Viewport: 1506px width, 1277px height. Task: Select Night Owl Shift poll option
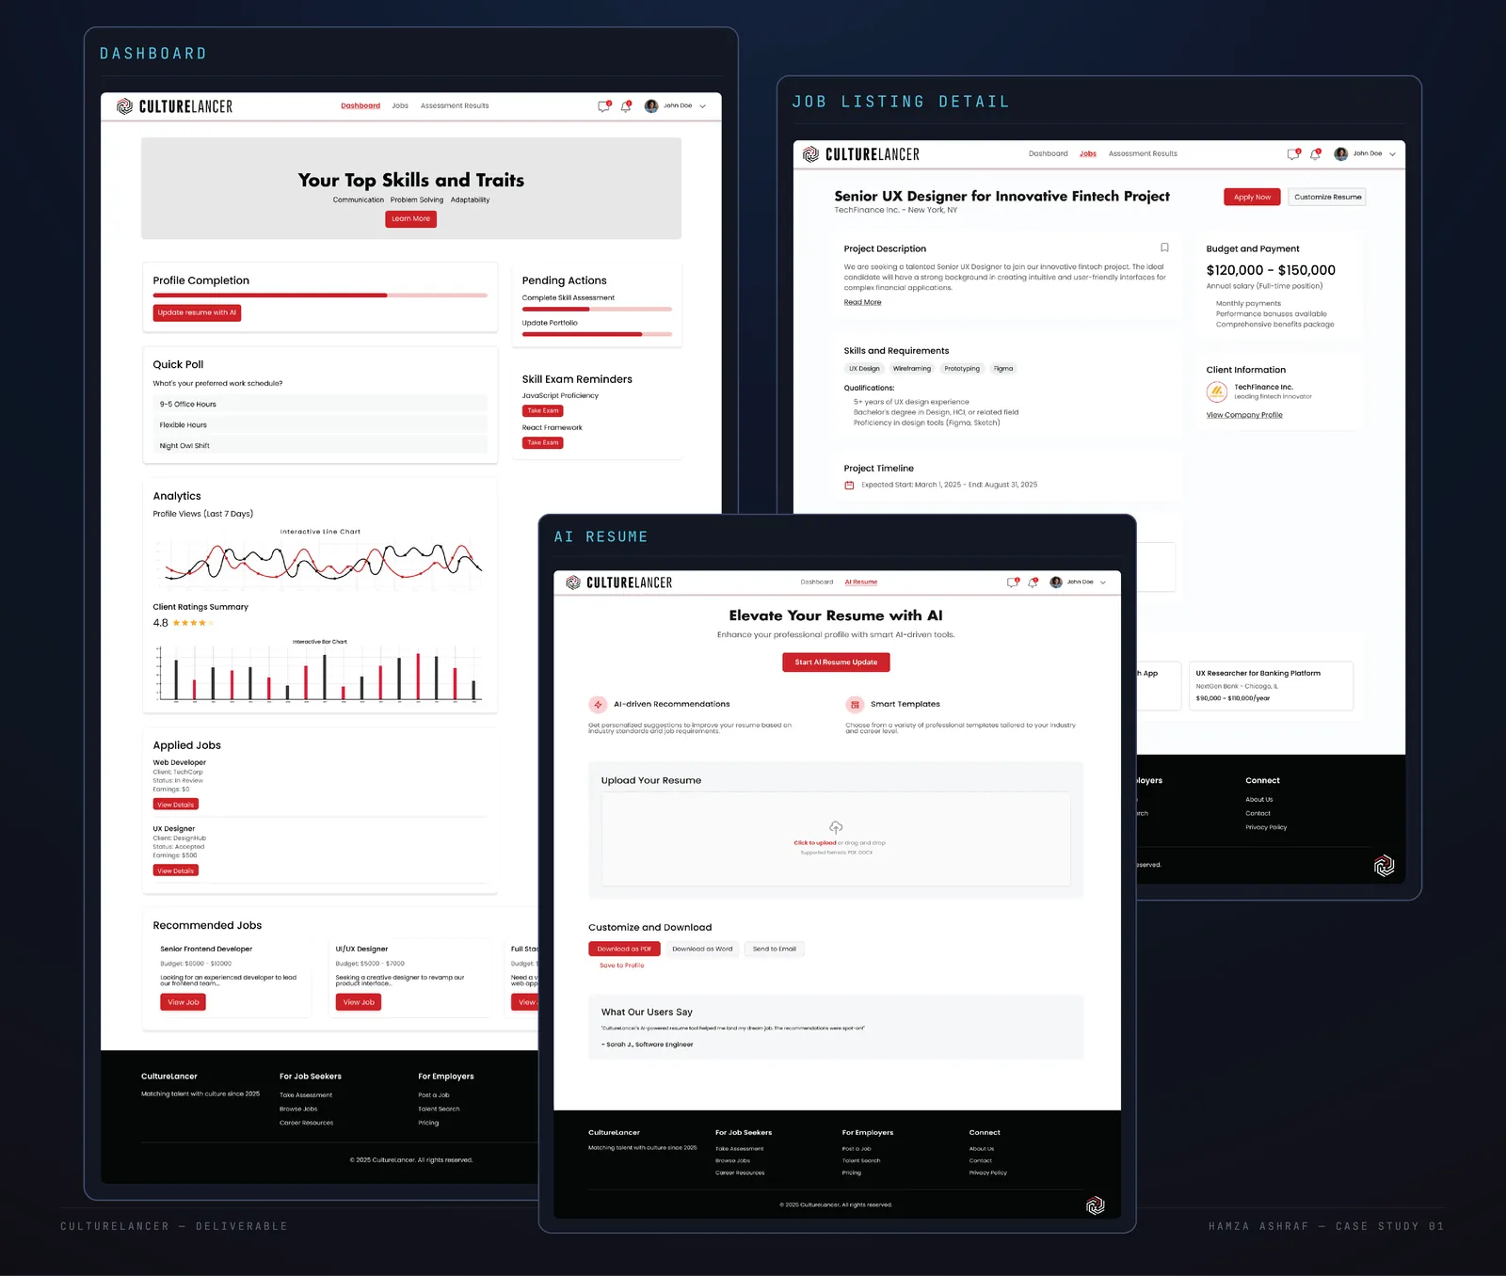(320, 445)
